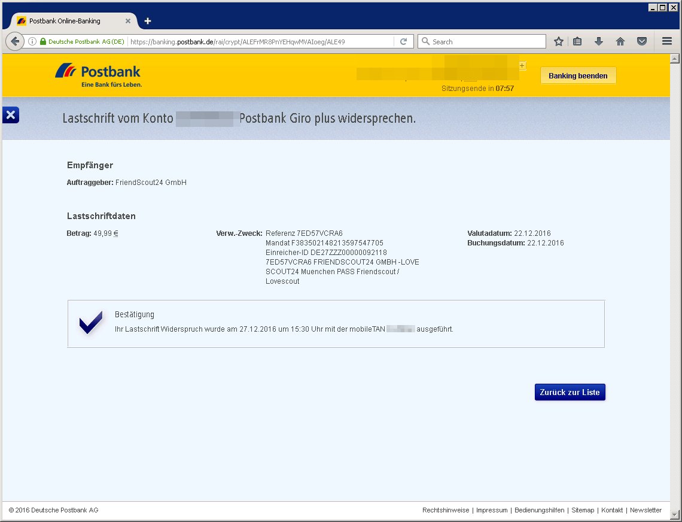
Task: Click 'Lastschriftdaten' heading
Action: 101,216
